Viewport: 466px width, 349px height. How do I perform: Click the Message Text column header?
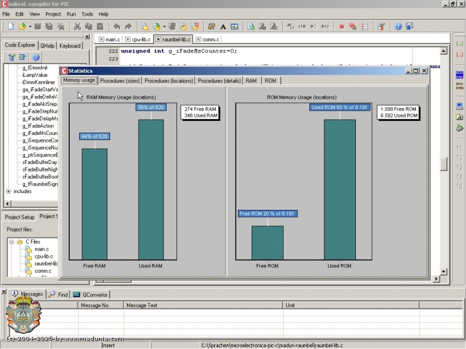point(203,305)
